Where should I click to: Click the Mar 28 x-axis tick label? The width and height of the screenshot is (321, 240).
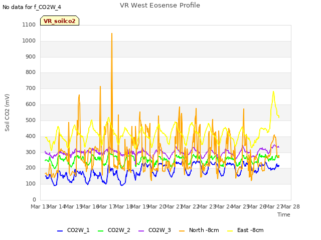291,206
